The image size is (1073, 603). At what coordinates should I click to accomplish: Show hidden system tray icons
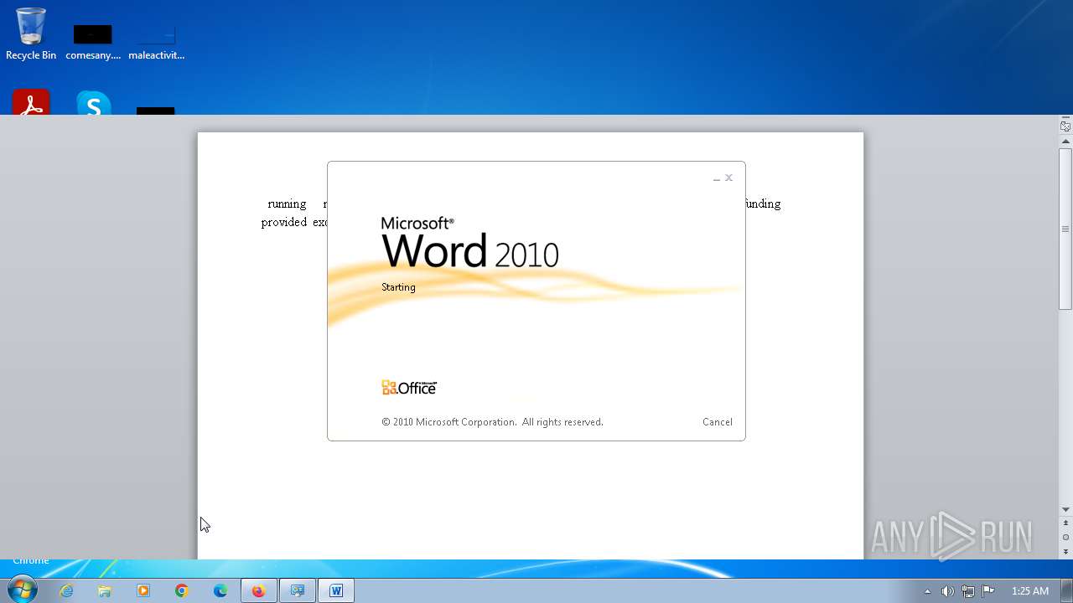927,591
